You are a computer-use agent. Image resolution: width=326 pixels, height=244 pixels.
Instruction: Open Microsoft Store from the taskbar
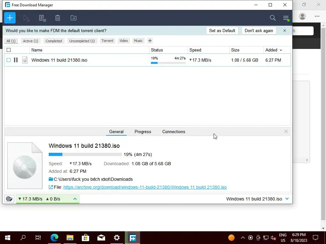tap(85, 238)
